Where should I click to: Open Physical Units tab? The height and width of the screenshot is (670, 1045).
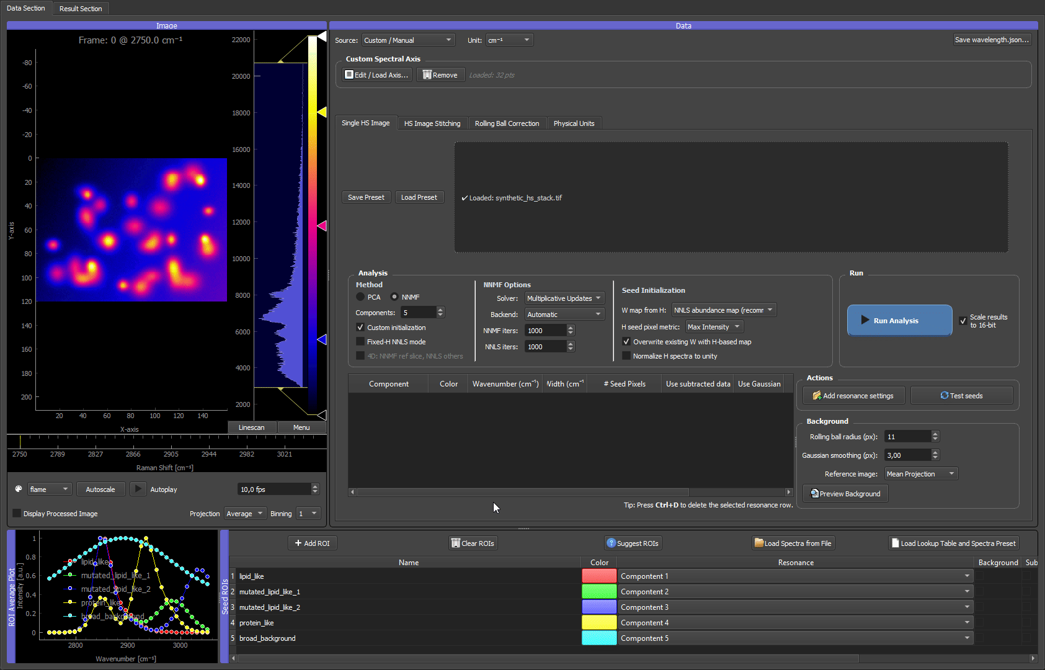tap(574, 123)
